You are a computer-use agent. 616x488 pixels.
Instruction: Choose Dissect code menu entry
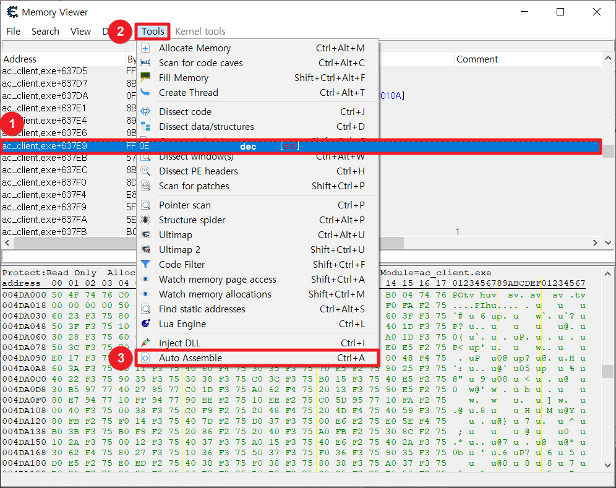[257, 111]
